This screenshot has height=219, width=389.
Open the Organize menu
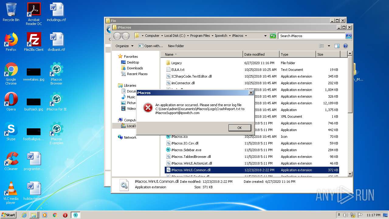124,46
